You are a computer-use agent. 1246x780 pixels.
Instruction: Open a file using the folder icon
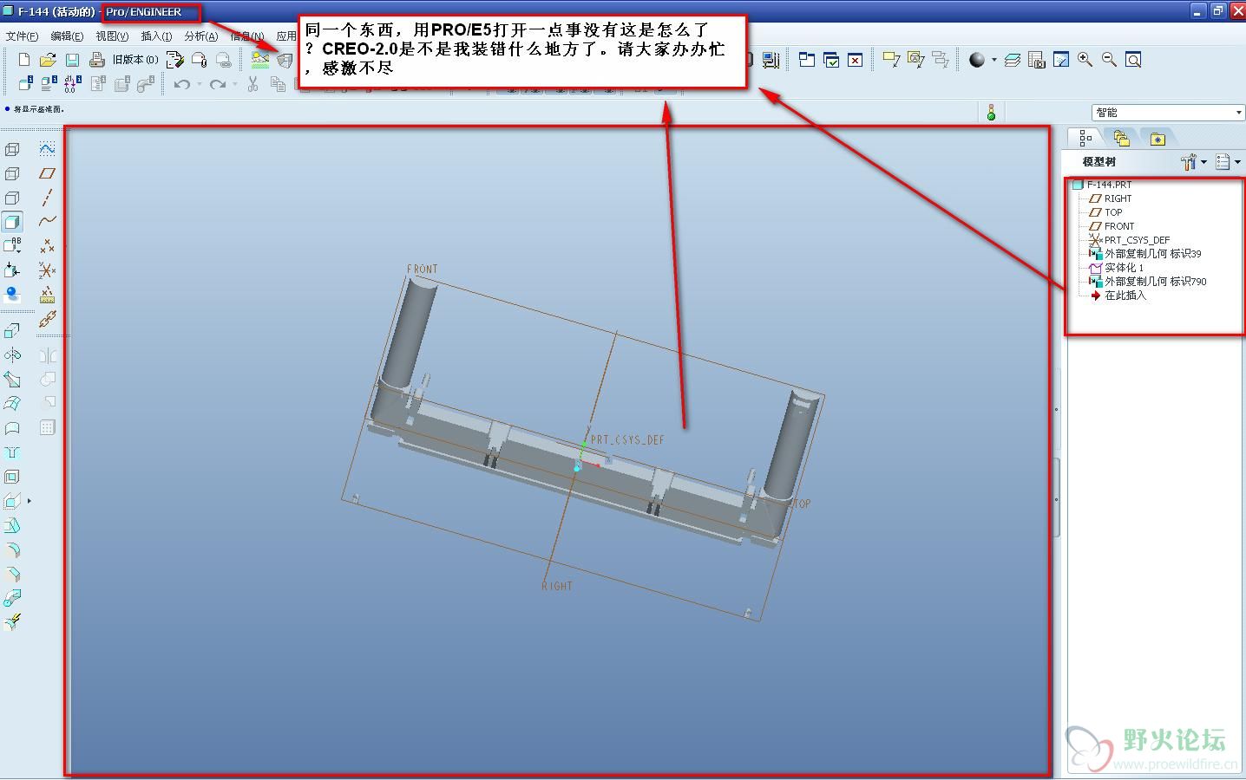48,60
